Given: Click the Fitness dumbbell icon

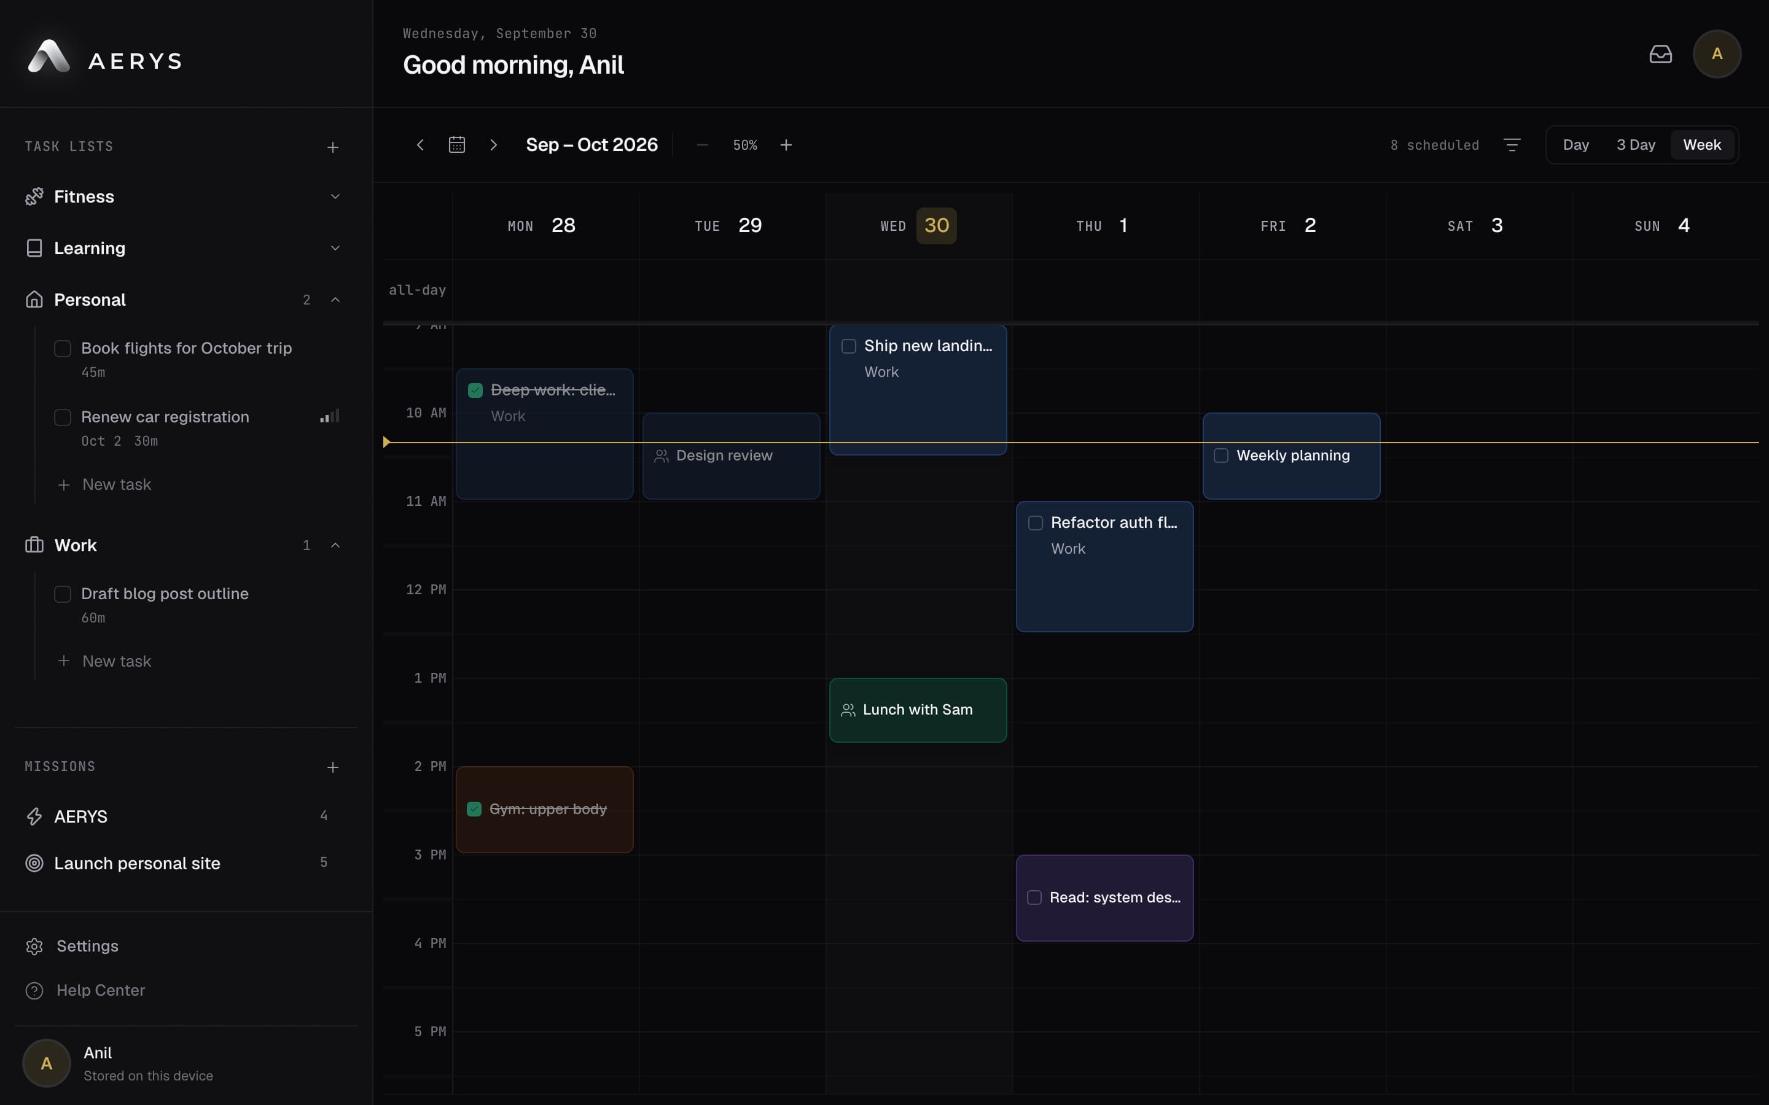Looking at the screenshot, I should click(34, 196).
